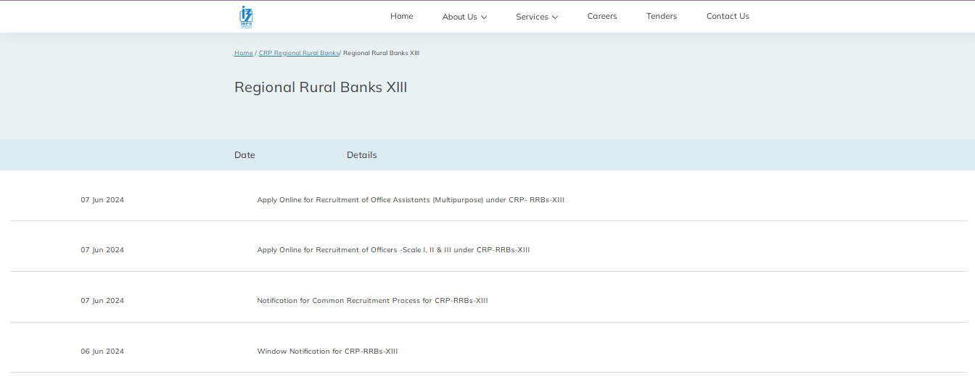This screenshot has height=390, width=975.
Task: Open the Home item in the top navigation
Action: (x=401, y=16)
